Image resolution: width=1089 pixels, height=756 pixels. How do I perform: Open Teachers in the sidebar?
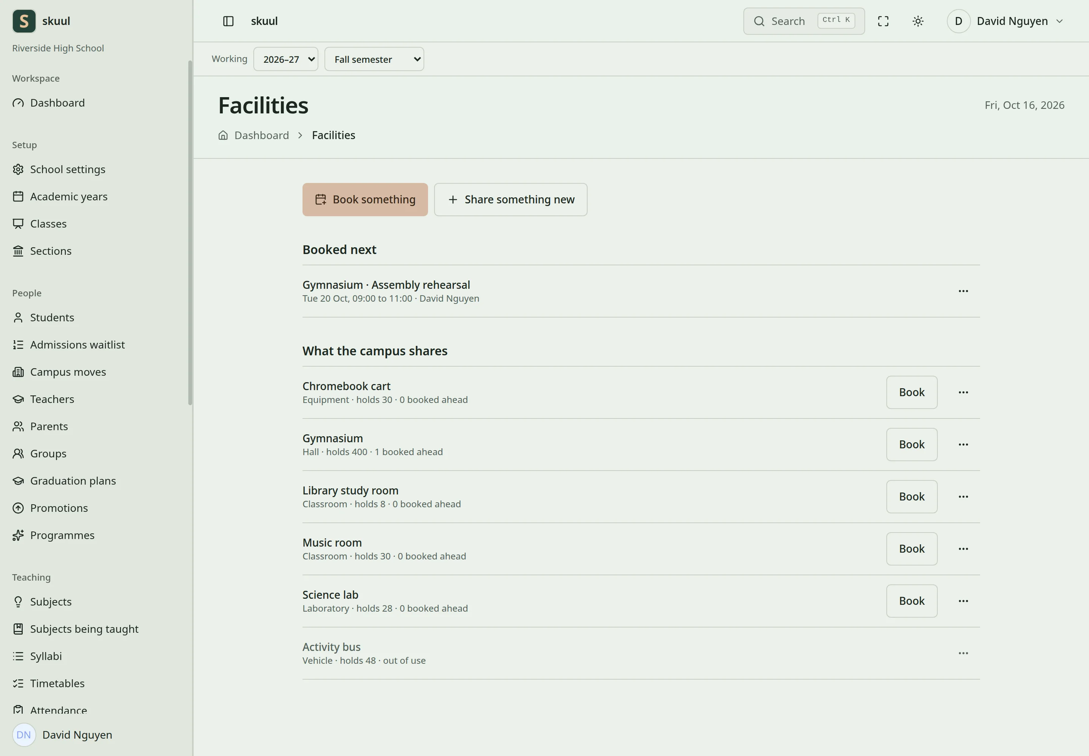(52, 399)
